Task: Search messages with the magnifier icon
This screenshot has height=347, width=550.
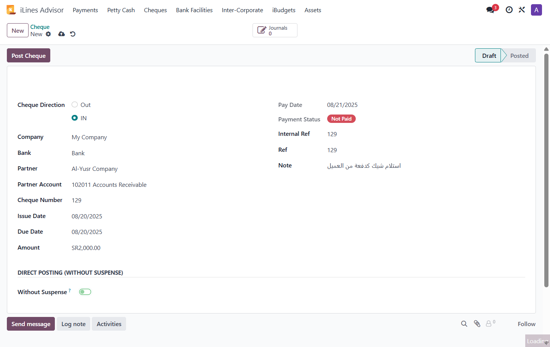Action: 464,324
